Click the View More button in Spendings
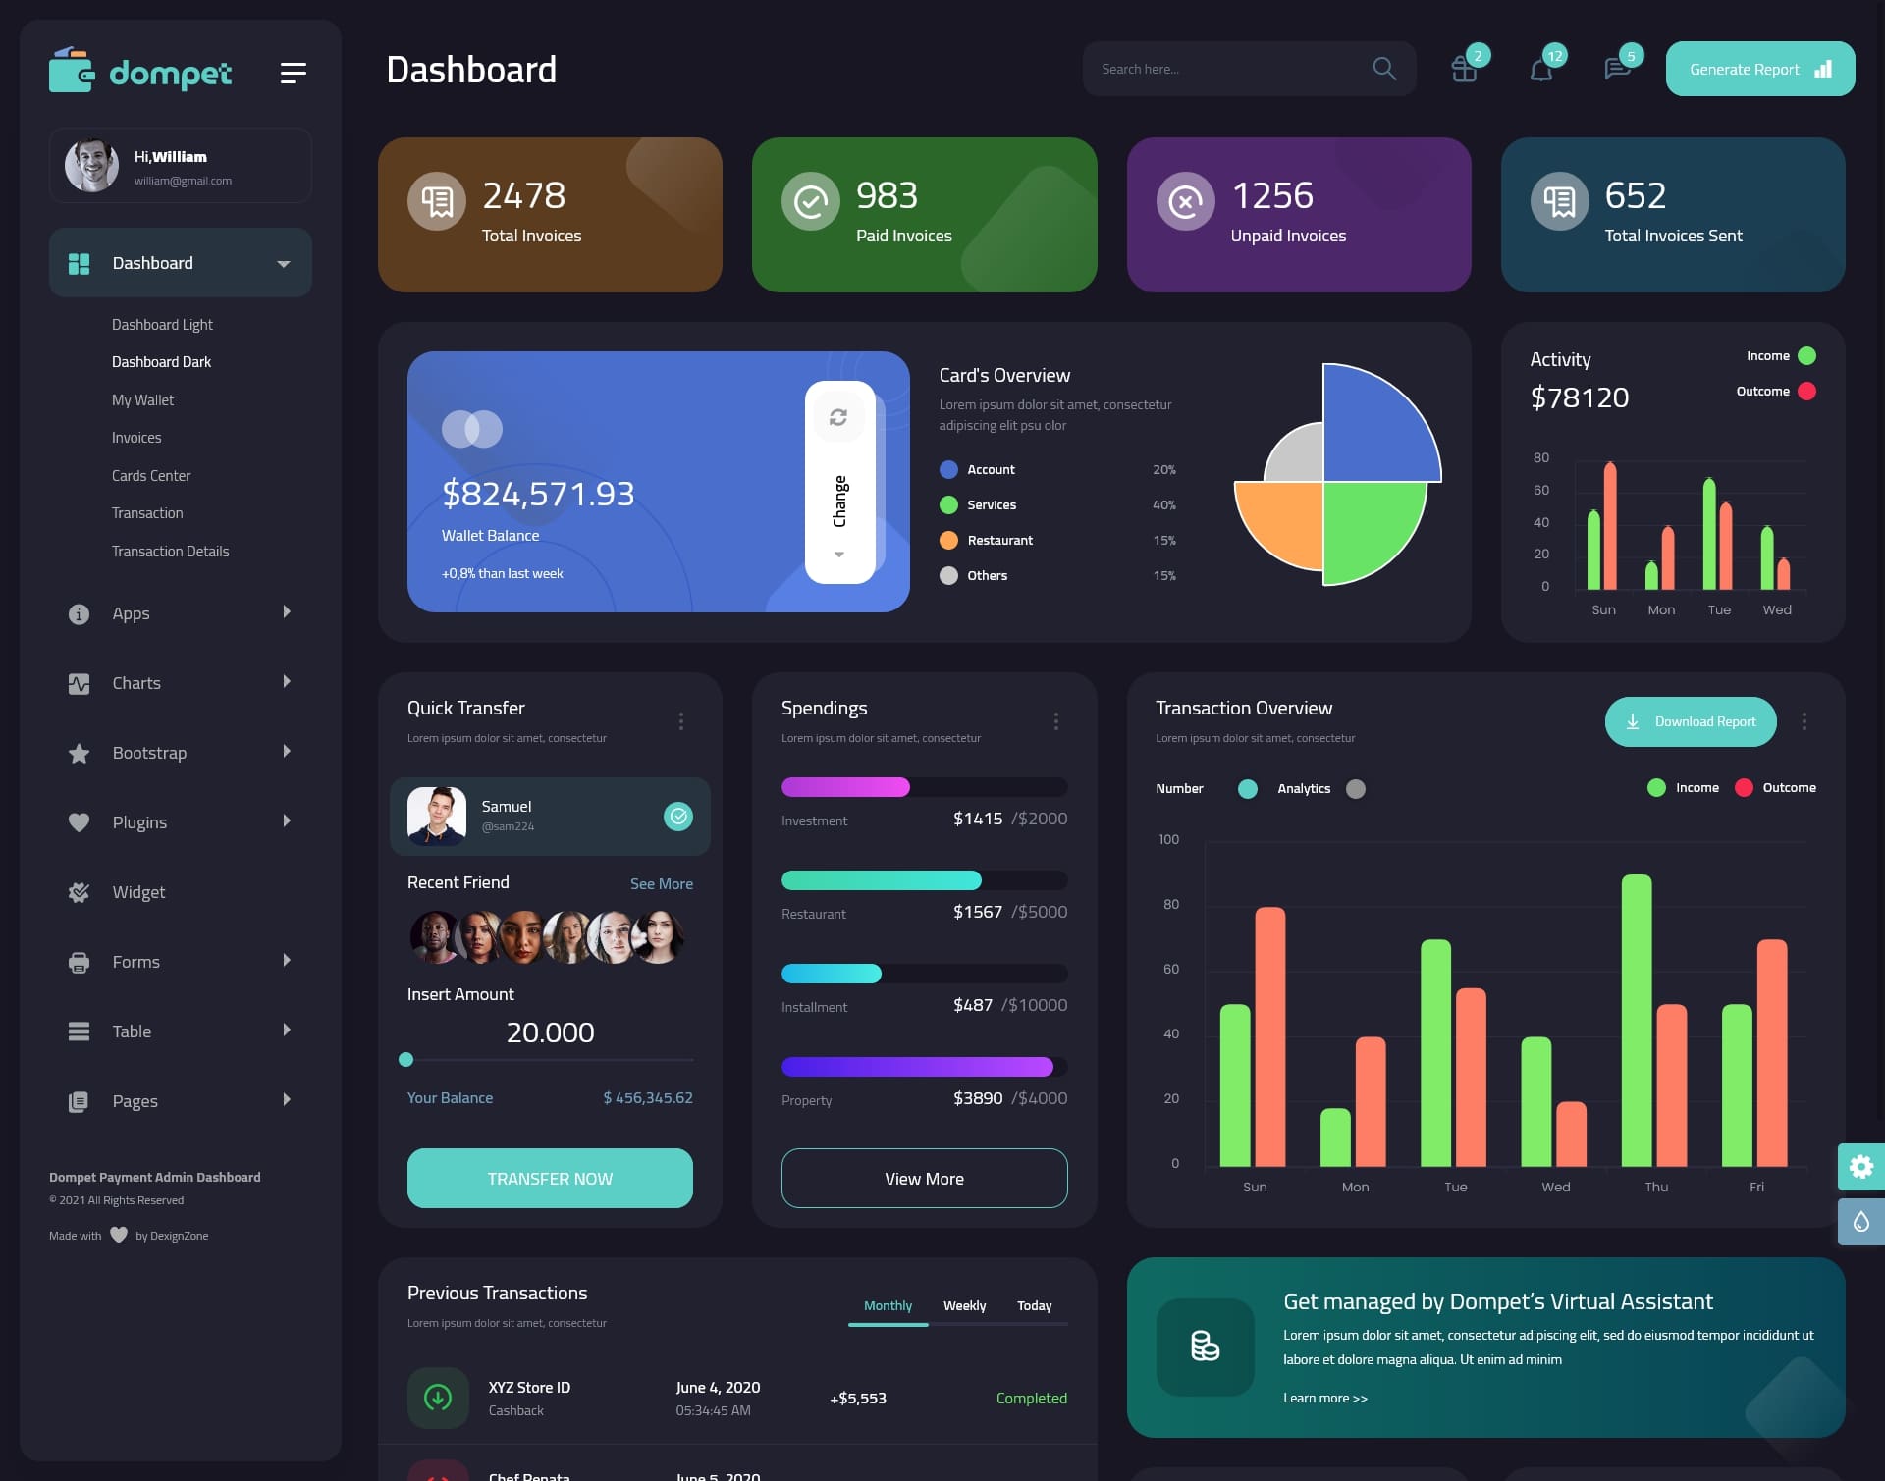The image size is (1885, 1481). point(924,1178)
